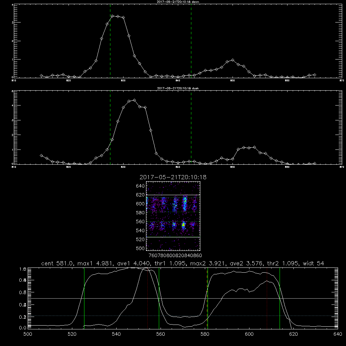The height and width of the screenshot is (346, 346).
Task: Click the 600 label on the image y-axis
Action: pos(140,204)
